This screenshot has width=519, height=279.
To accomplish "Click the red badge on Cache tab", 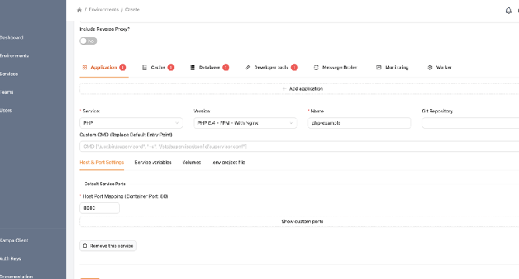I will coord(170,67).
